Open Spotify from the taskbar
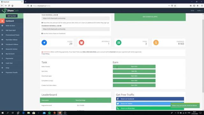This screenshot has width=204, height=115. click(49, 113)
